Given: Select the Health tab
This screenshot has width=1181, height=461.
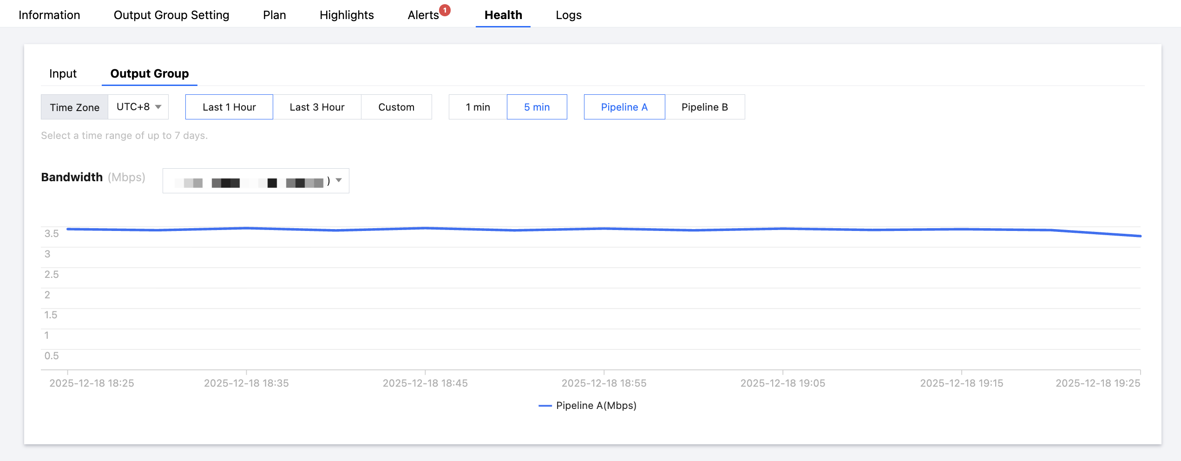Looking at the screenshot, I should tap(503, 15).
